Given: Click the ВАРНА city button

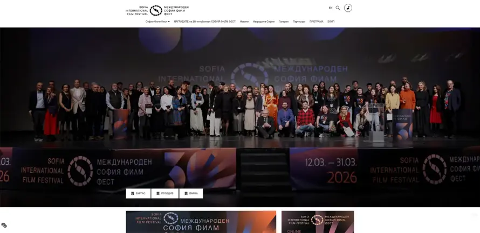Looking at the screenshot, I should 191,193.
